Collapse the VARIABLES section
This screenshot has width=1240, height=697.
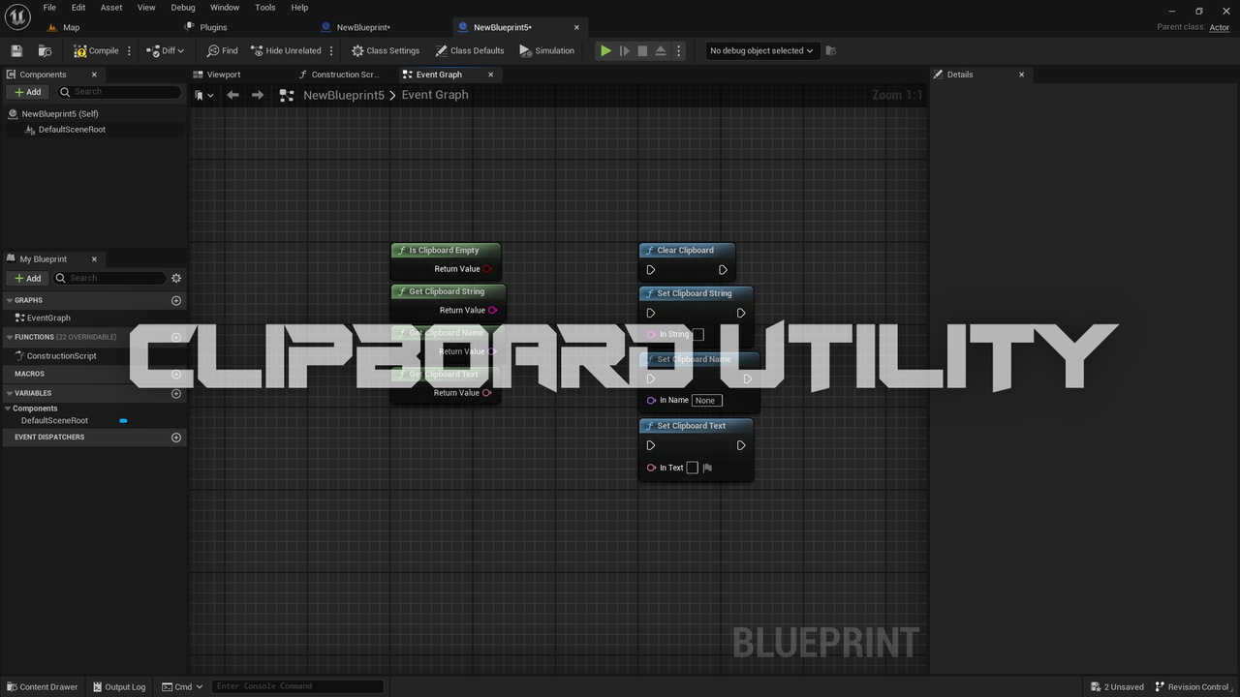pos(9,393)
